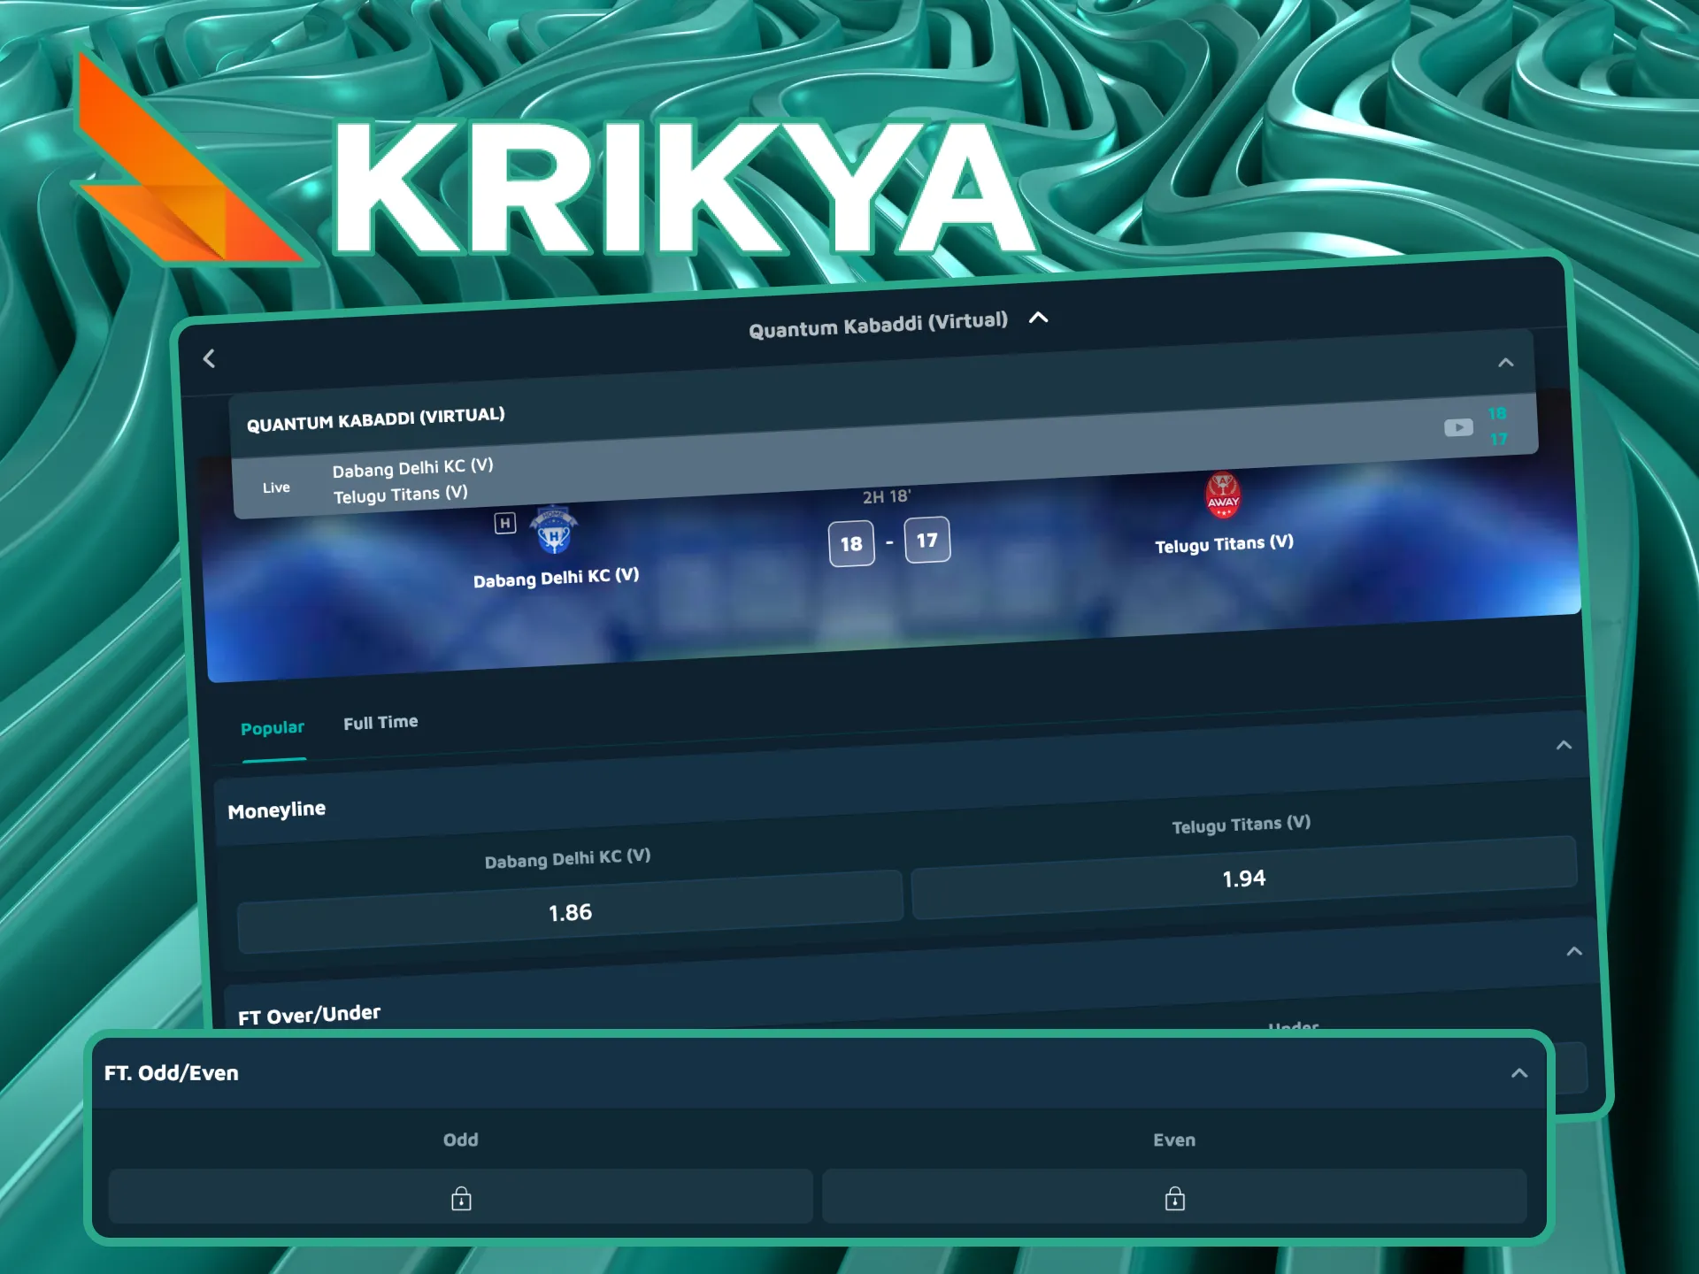Screen dimensions: 1699x1274
Task: Click the locked Even betting option
Action: click(x=1173, y=1198)
